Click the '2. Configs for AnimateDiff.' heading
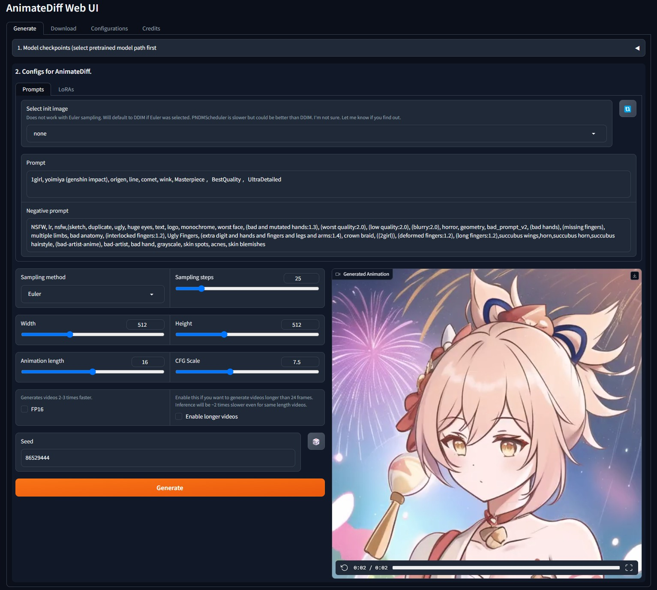The height and width of the screenshot is (590, 657). click(53, 72)
